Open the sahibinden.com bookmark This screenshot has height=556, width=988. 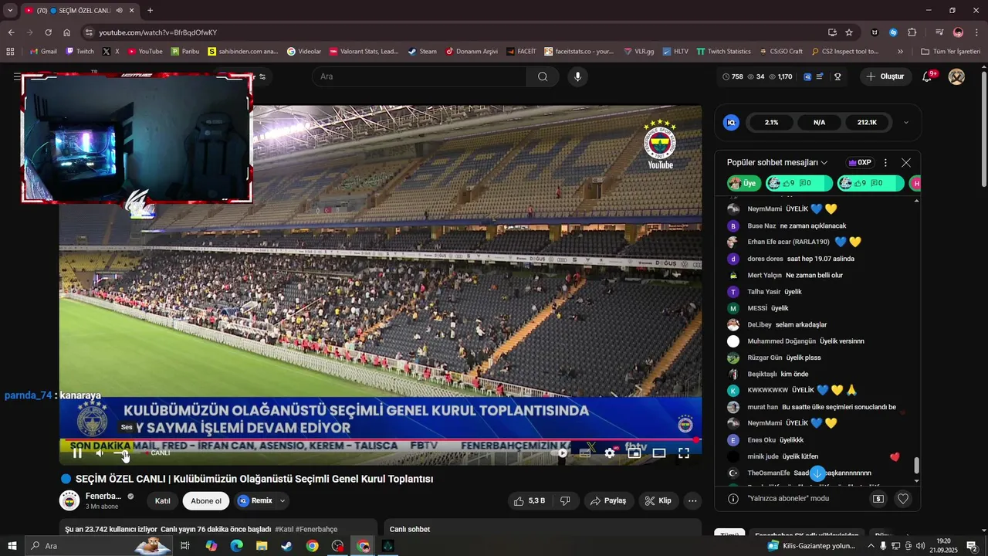click(242, 52)
